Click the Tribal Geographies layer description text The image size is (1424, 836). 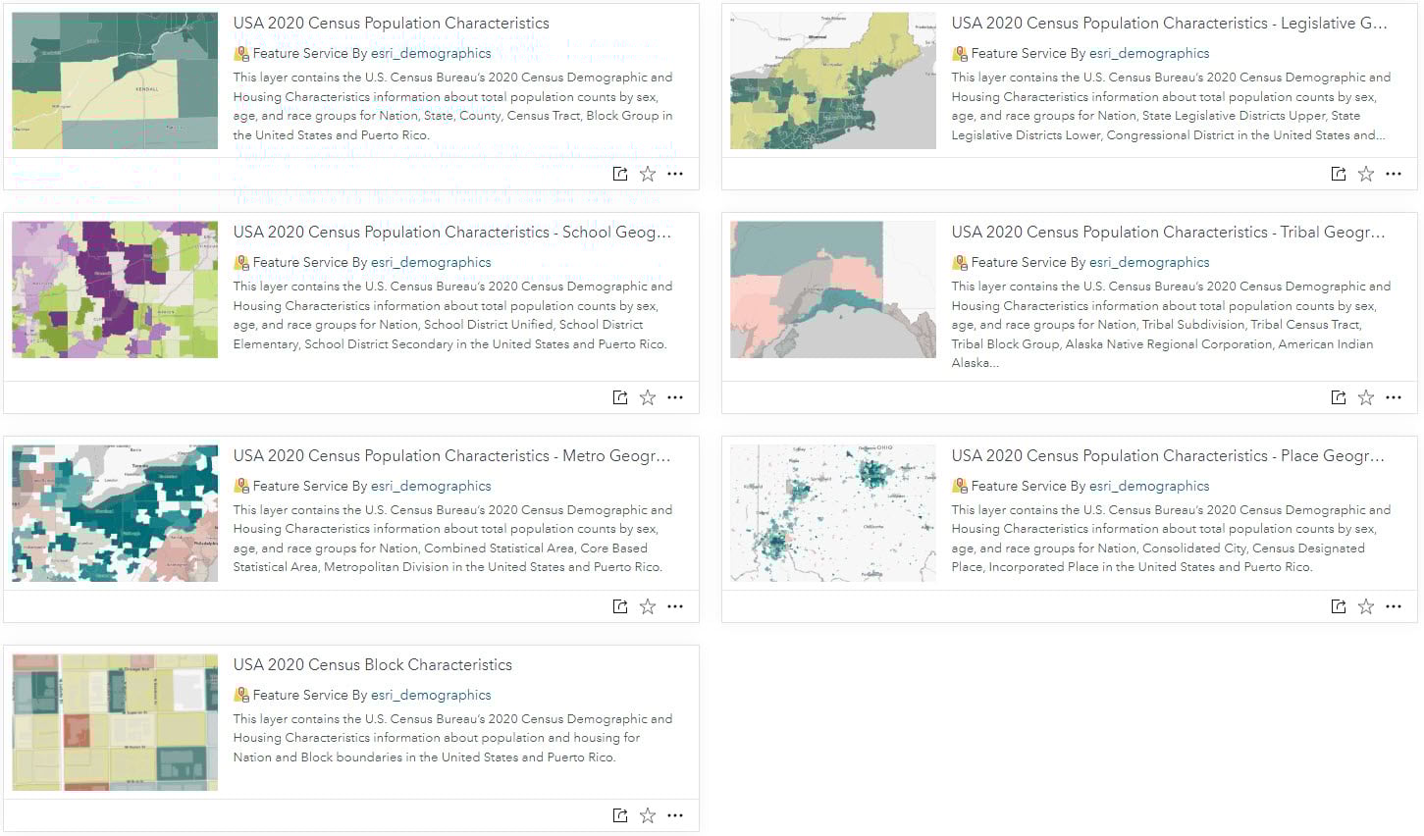click(1171, 325)
